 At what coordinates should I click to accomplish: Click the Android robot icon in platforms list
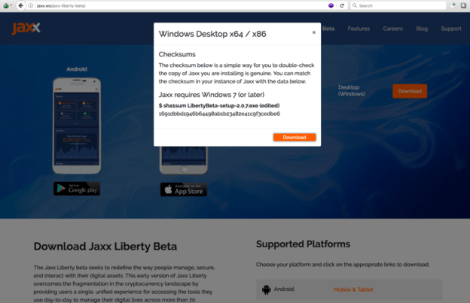point(266,289)
